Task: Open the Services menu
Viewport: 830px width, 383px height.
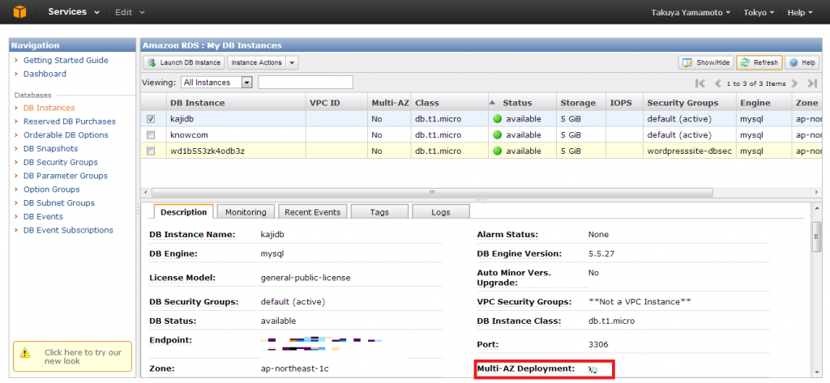Action: tap(74, 11)
